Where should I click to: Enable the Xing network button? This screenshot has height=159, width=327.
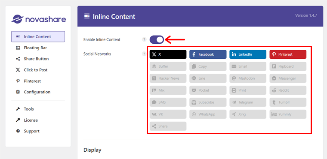(248, 114)
